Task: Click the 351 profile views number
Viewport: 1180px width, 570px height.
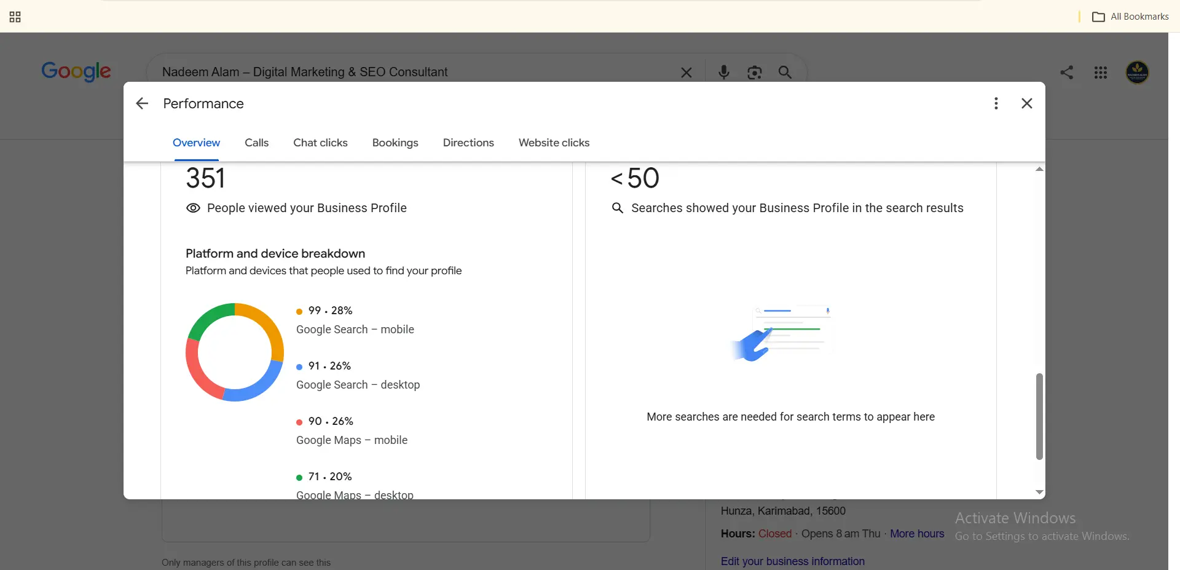Action: tap(205, 178)
